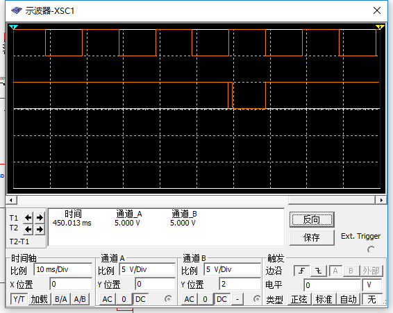This screenshot has width=393, height=313.
Task: Move T1 cursor right with arrow
Action: (x=40, y=217)
